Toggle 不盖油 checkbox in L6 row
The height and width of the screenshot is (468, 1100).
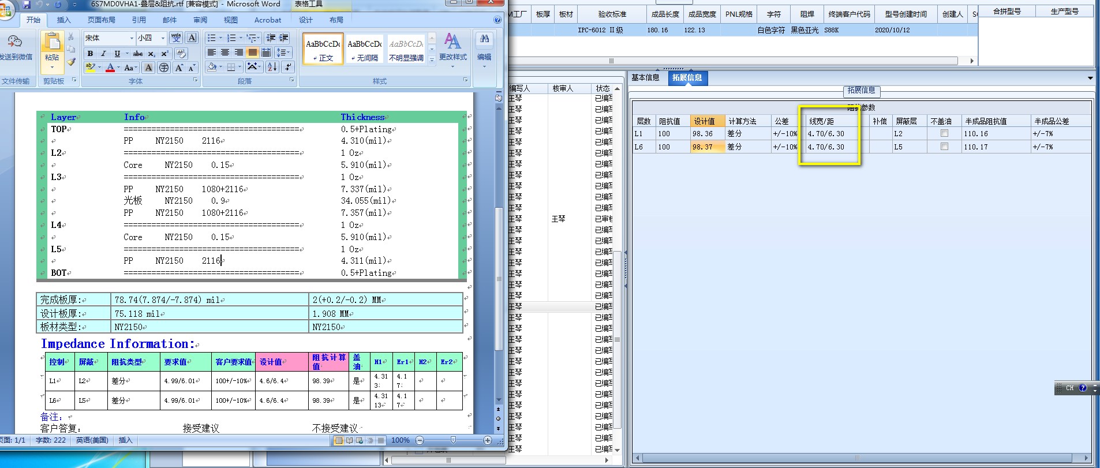[x=944, y=147]
